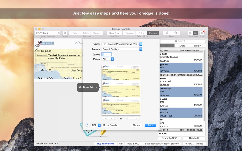Click the Search field in the history panel
Image resolution: width=242 pixels, height=151 pixels.
182,41
